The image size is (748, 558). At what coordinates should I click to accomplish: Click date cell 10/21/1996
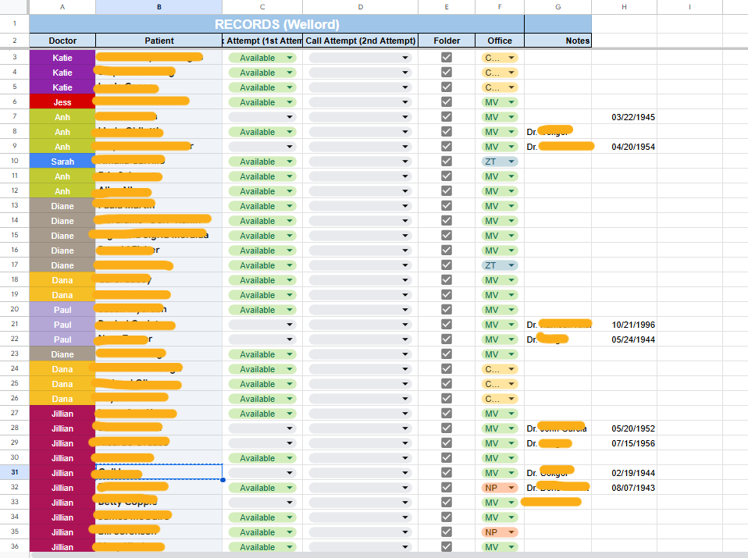pyautogui.click(x=624, y=325)
